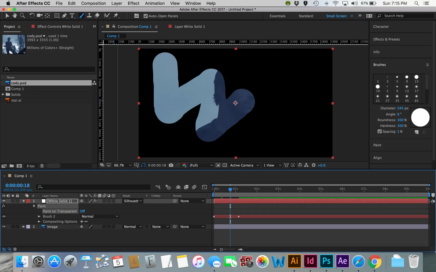This screenshot has height=272, width=436.
Task: Toggle Paint on Transparent Off value
Action: pos(82,211)
